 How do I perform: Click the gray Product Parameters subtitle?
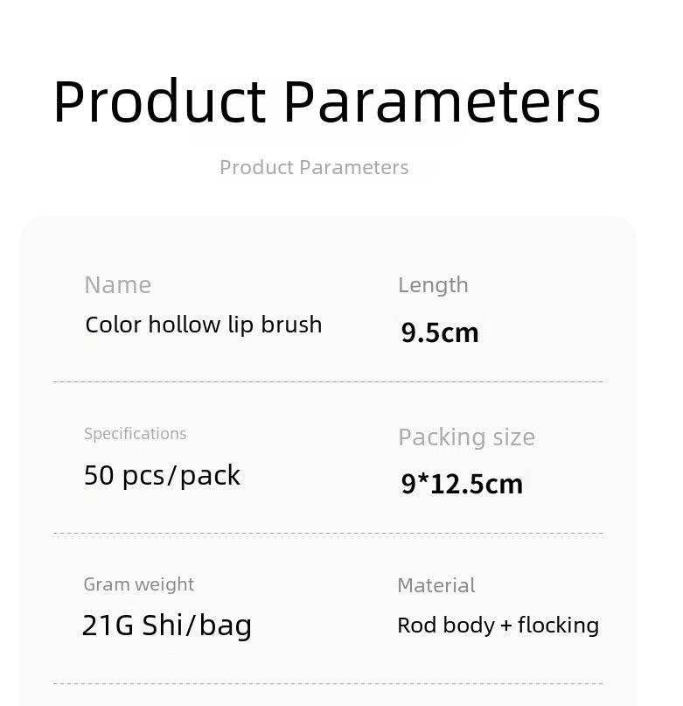(x=314, y=167)
